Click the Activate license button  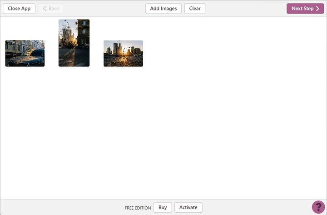tap(188, 207)
